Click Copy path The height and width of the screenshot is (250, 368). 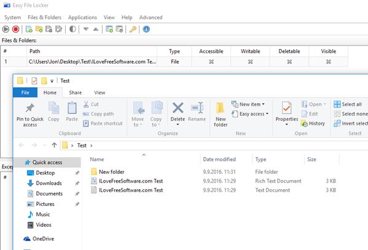(98, 114)
